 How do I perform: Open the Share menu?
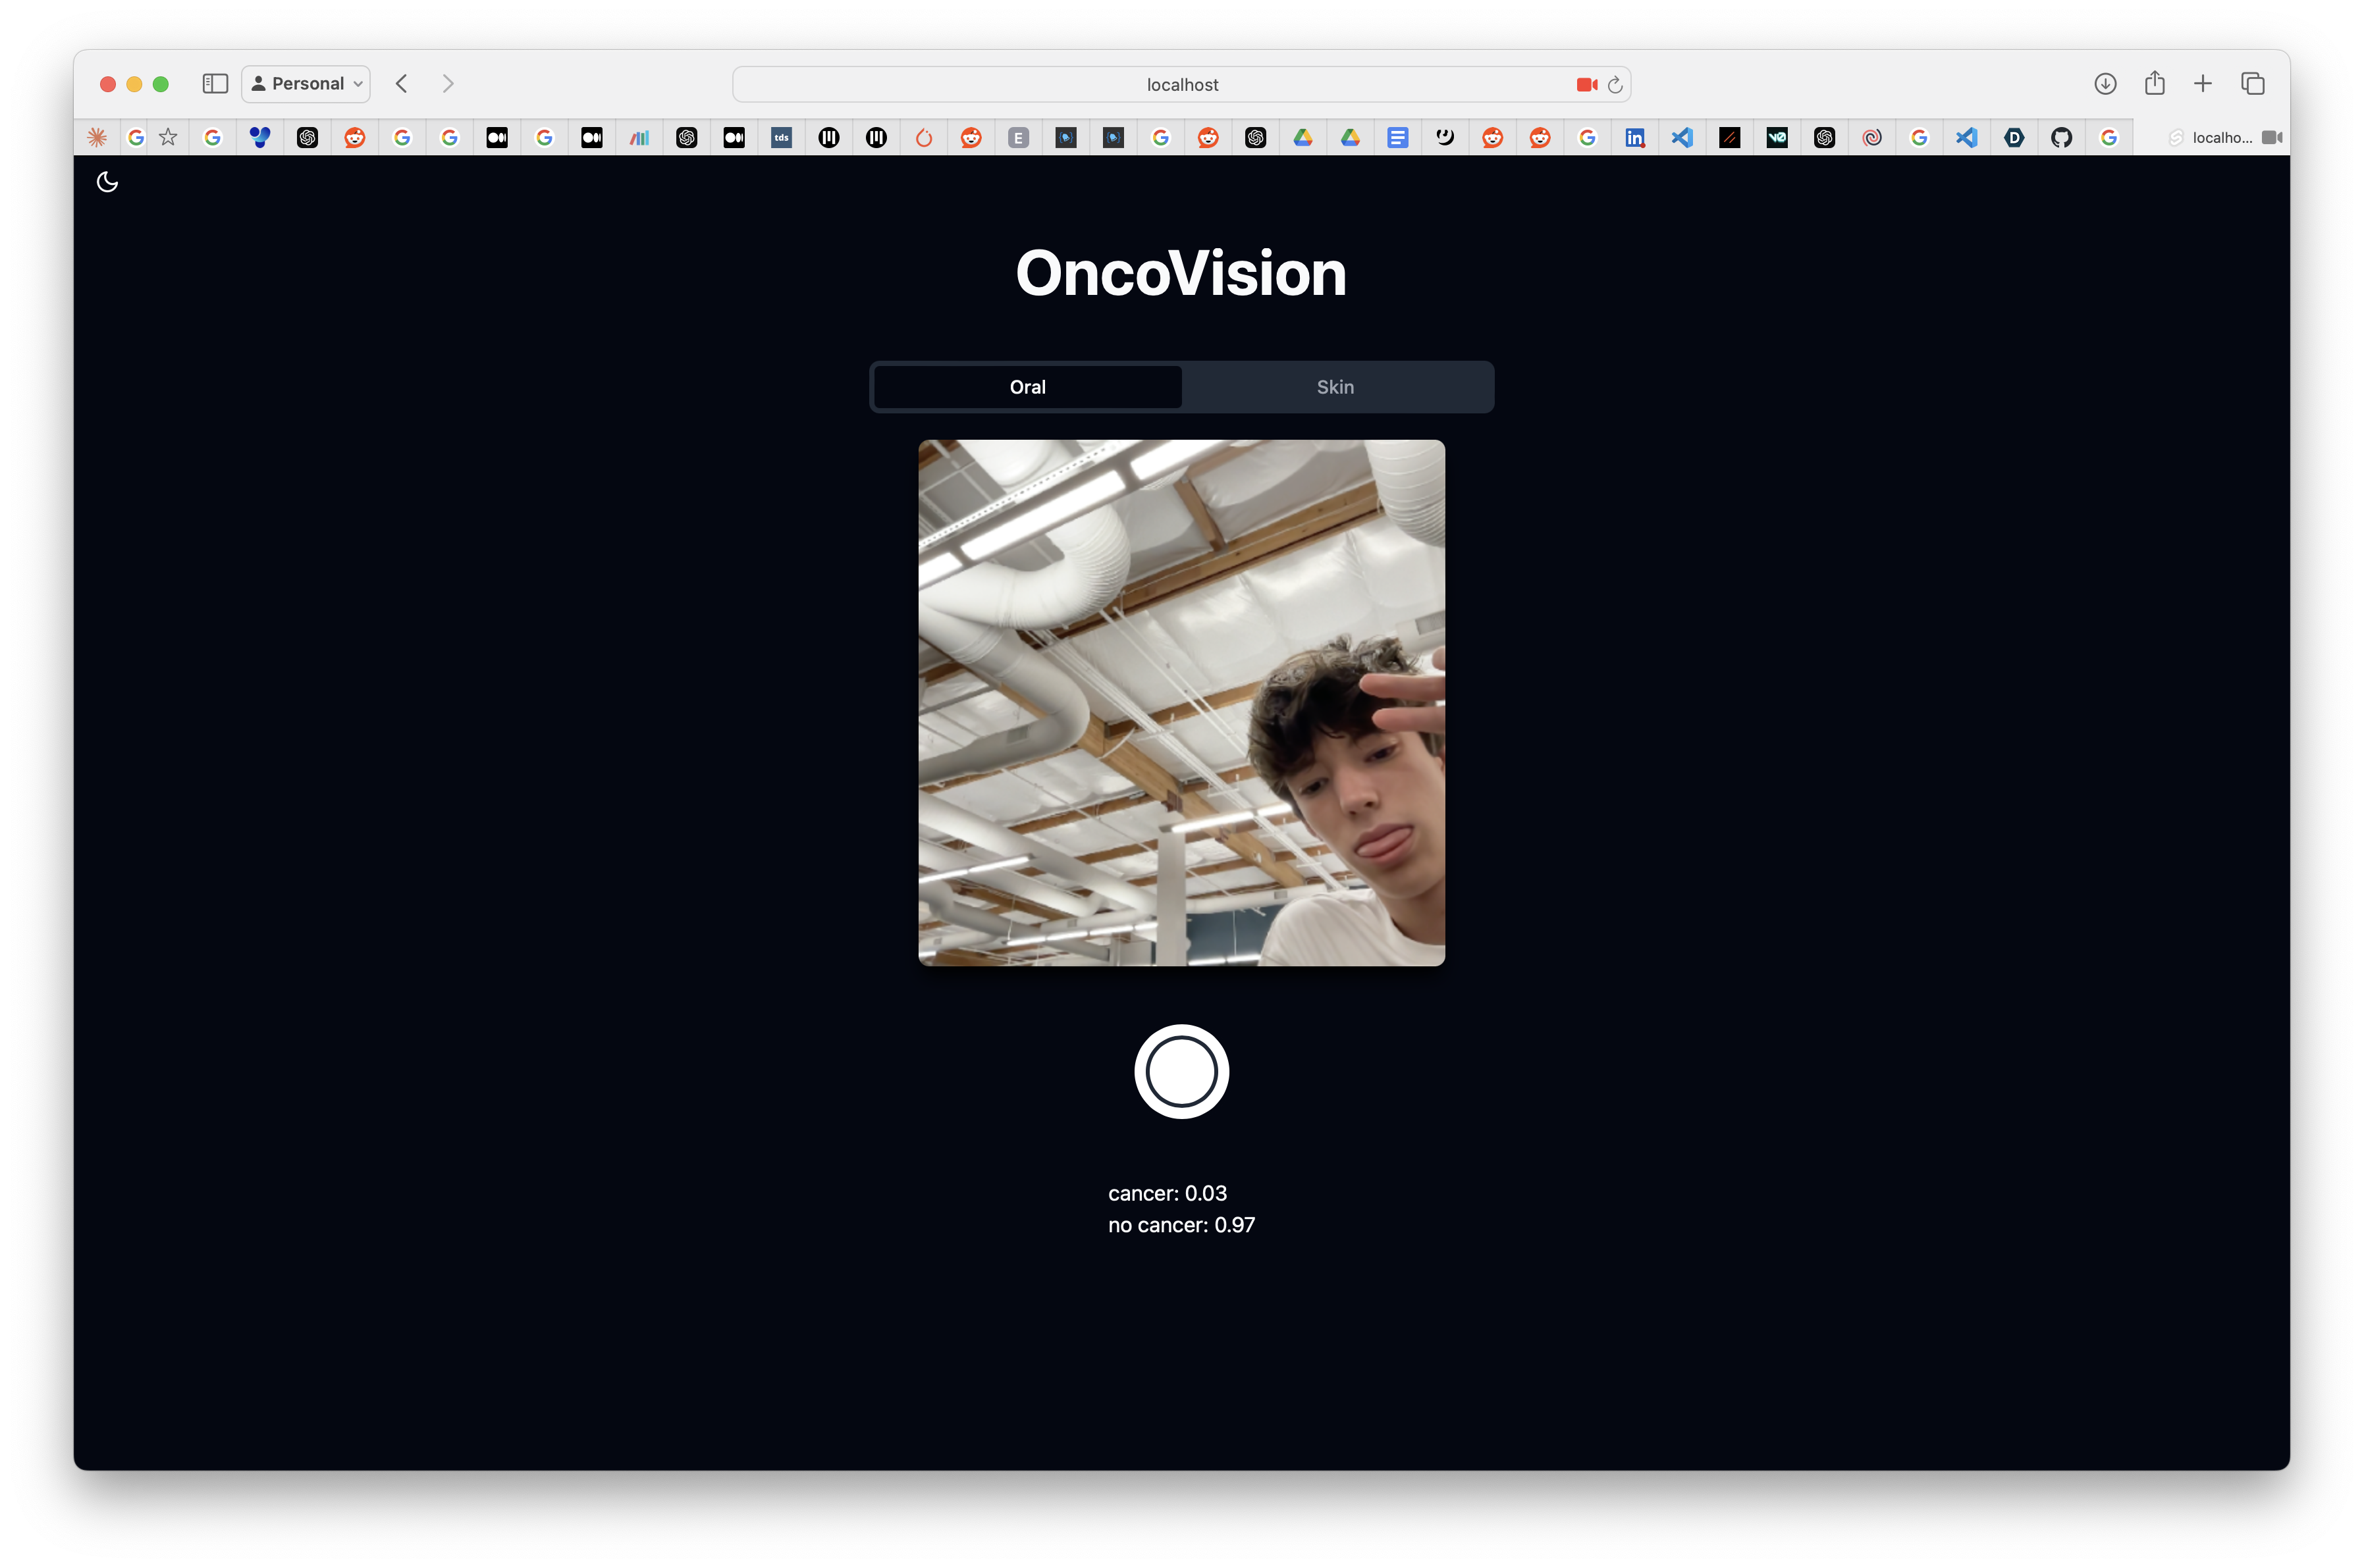tap(2154, 84)
